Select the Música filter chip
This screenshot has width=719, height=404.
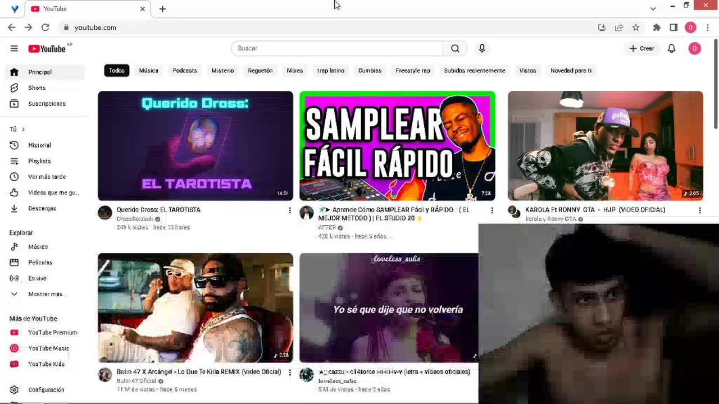tap(149, 71)
